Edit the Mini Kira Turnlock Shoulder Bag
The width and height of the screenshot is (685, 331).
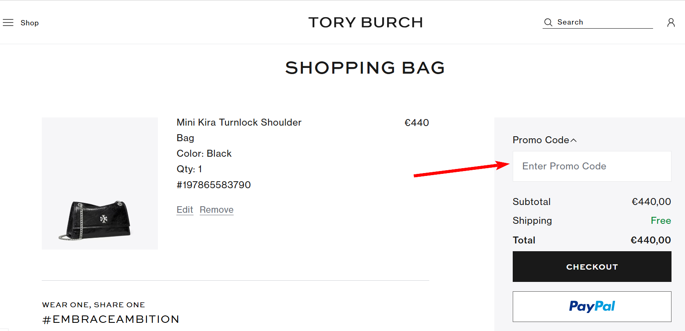pos(185,209)
